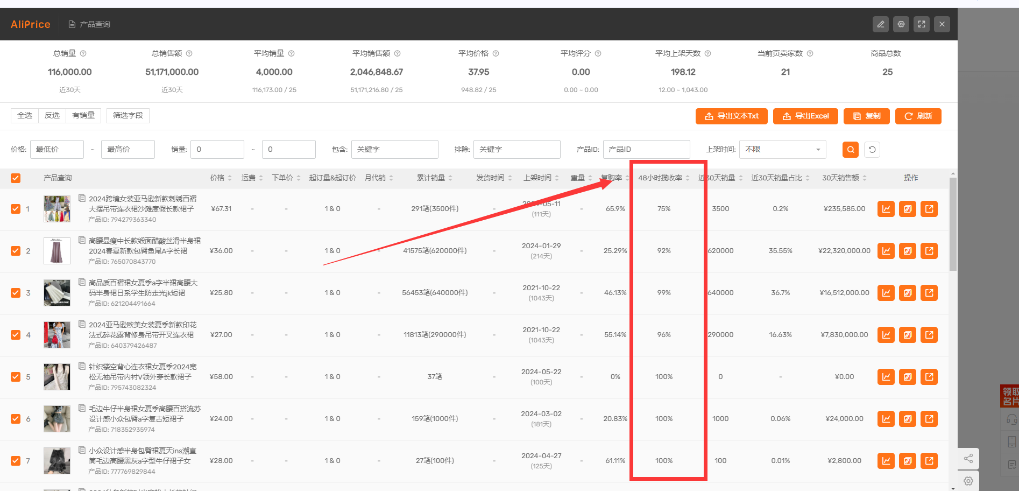Click help icon next to 平均上架天数

(708, 53)
